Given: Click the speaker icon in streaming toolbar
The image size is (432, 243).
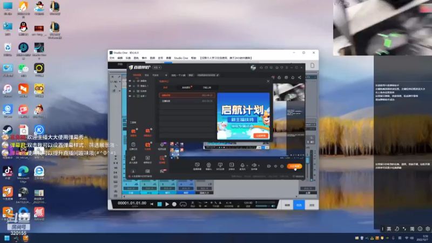Looking at the screenshot, I should (x=254, y=166).
